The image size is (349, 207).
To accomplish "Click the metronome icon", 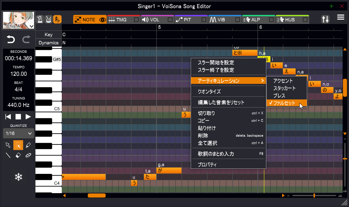I will [40, 19].
